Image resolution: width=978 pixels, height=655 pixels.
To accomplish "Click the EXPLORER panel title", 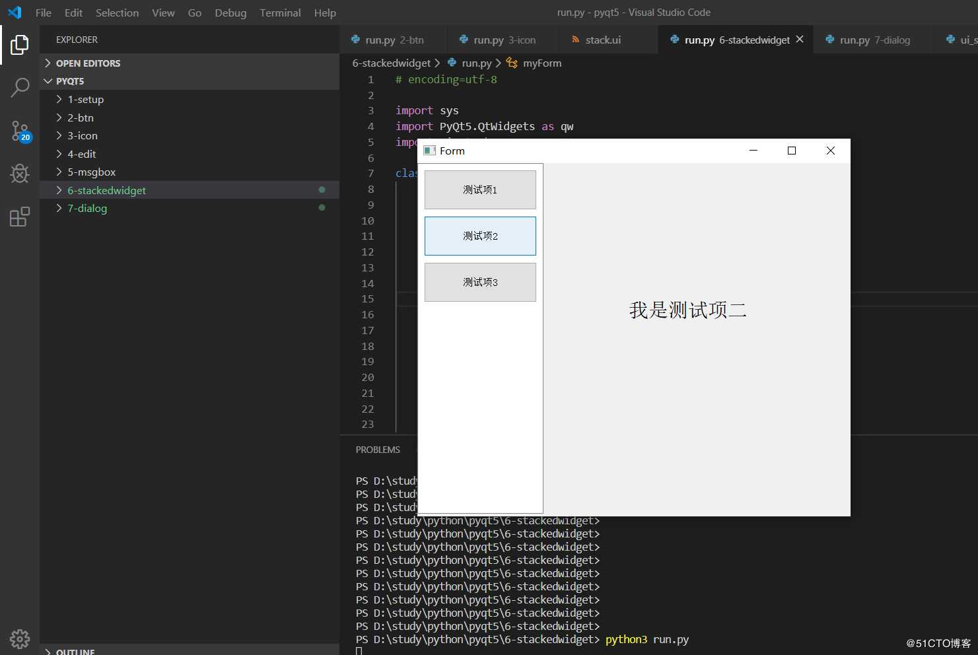I will (x=77, y=40).
